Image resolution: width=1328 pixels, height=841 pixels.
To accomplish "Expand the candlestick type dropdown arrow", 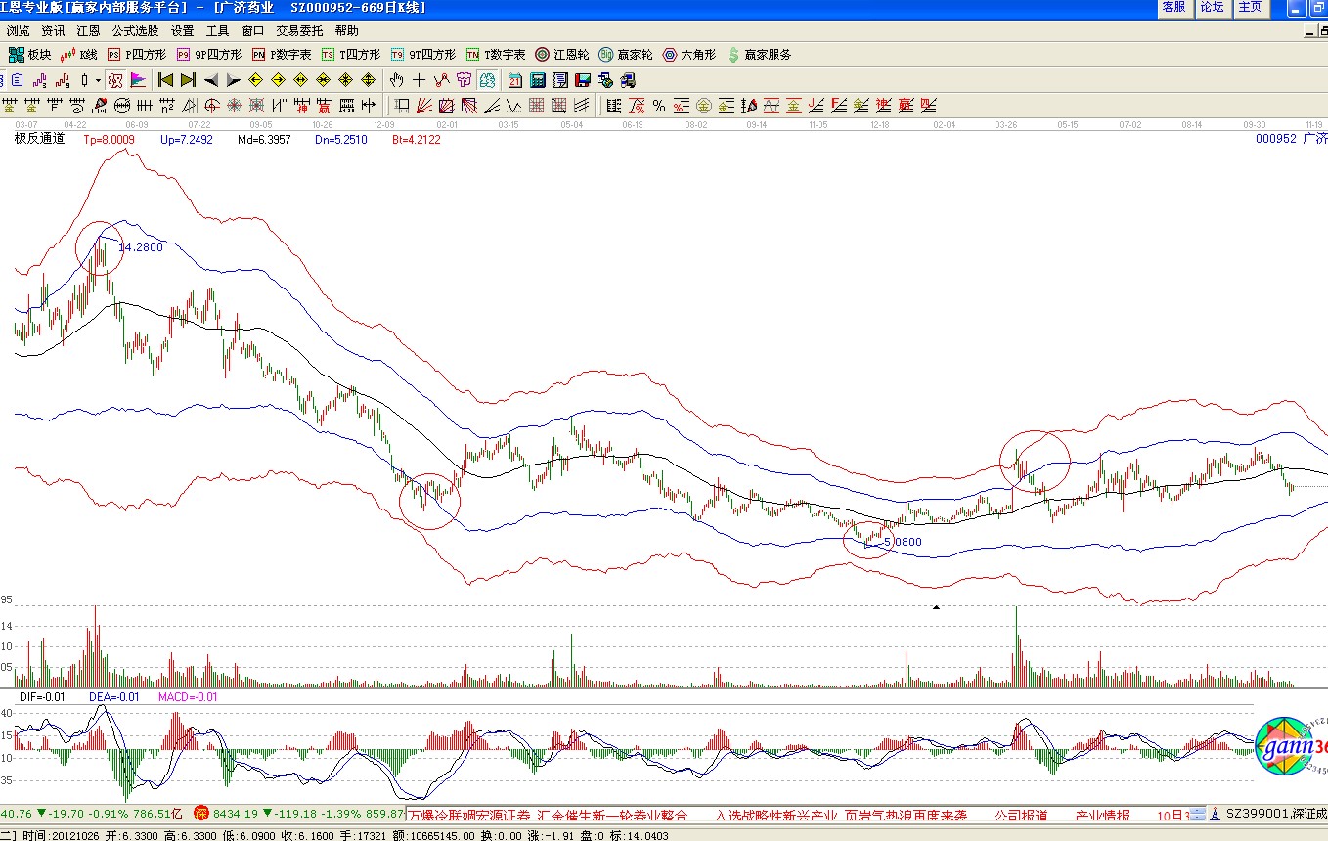I will pos(98,80).
